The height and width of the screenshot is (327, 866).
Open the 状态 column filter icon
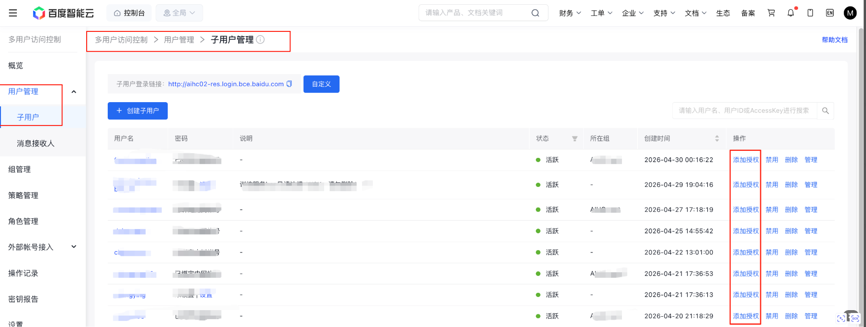[575, 139]
